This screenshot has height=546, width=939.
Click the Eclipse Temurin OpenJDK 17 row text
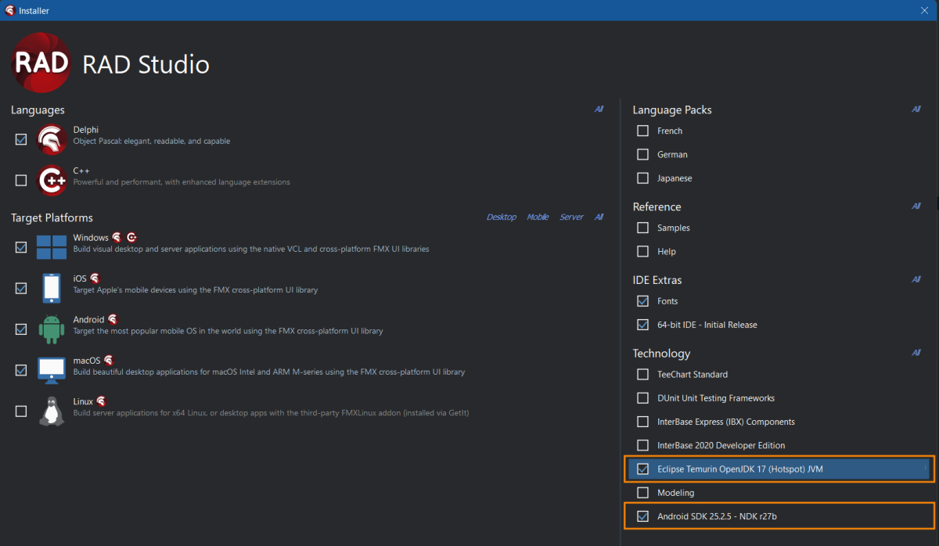point(740,469)
